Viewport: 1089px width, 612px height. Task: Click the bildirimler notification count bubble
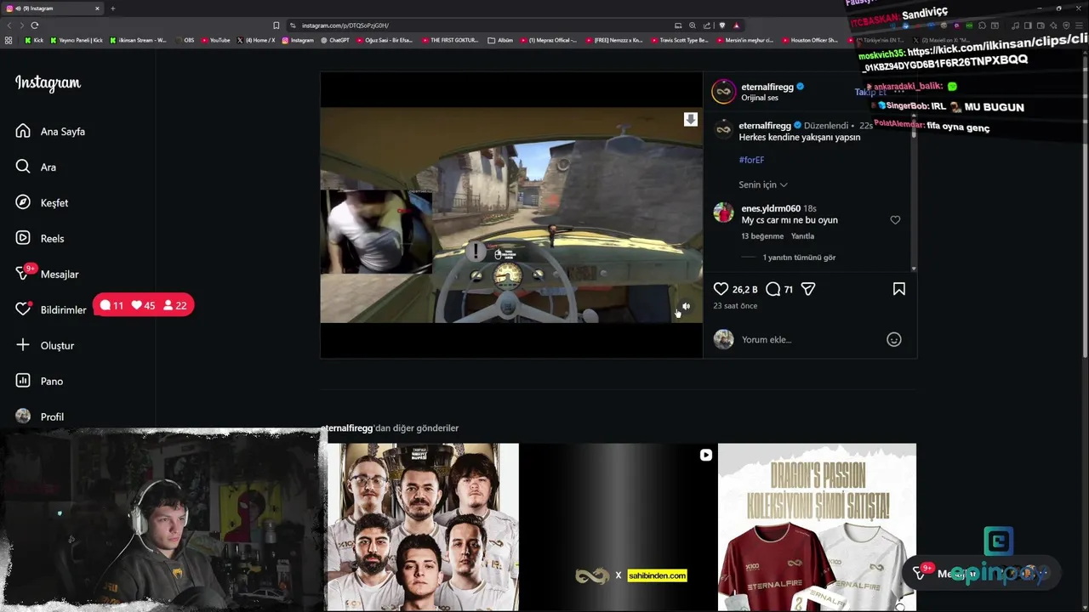pyautogui.click(x=143, y=305)
